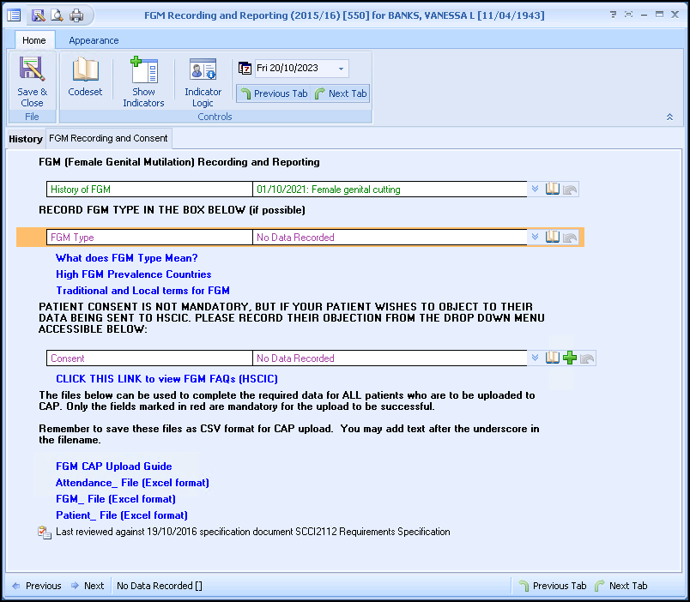Click the print icon in title bar
The width and height of the screenshot is (690, 602).
tap(76, 15)
